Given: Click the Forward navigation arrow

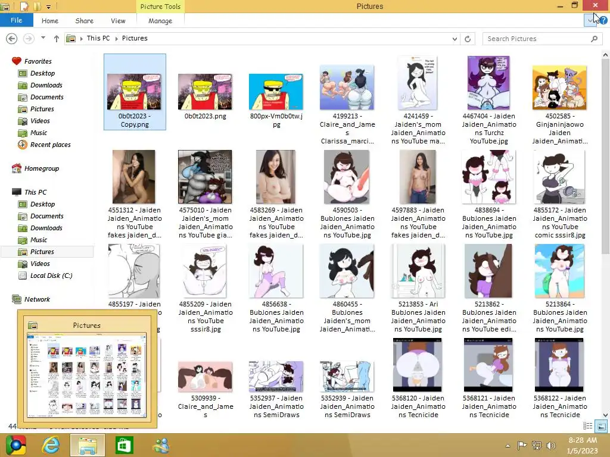Looking at the screenshot, I should (29, 39).
